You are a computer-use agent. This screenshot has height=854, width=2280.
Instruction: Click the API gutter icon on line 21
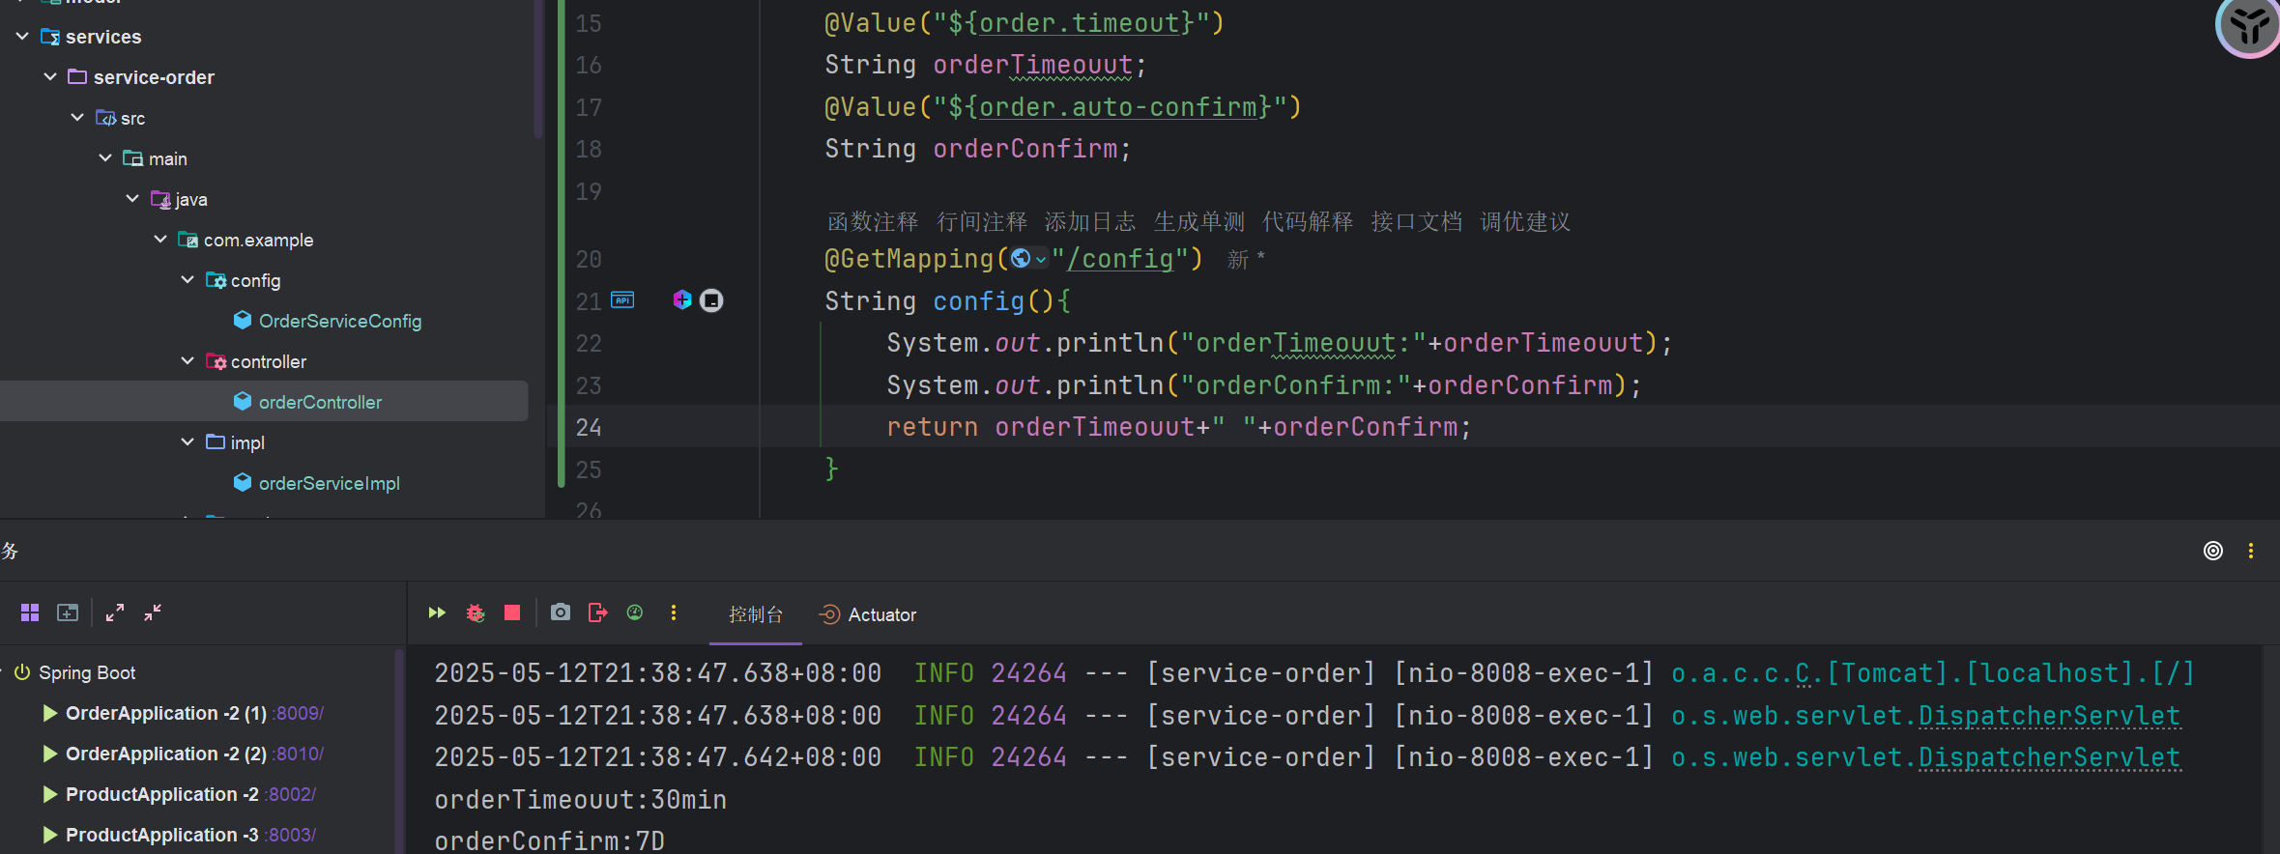[623, 300]
